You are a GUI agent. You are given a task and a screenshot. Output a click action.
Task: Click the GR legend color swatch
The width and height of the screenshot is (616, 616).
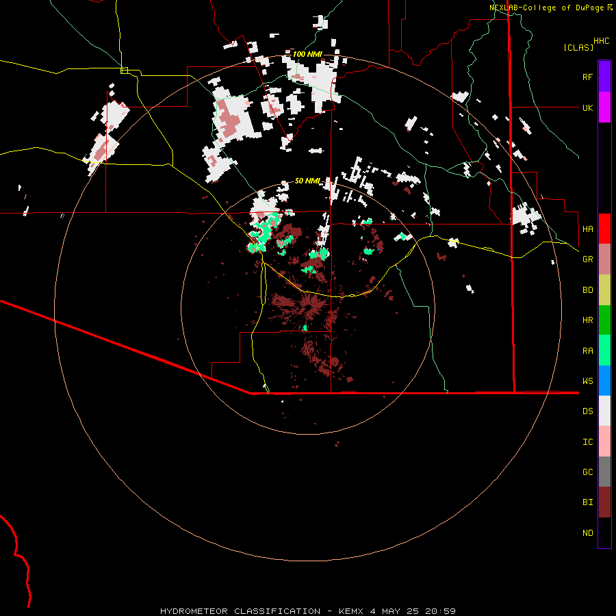pyautogui.click(x=604, y=259)
